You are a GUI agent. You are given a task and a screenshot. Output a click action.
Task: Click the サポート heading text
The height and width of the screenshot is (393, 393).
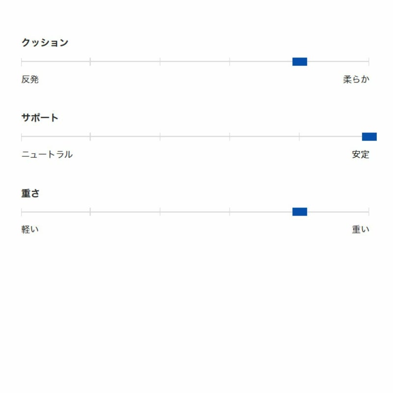coord(40,118)
